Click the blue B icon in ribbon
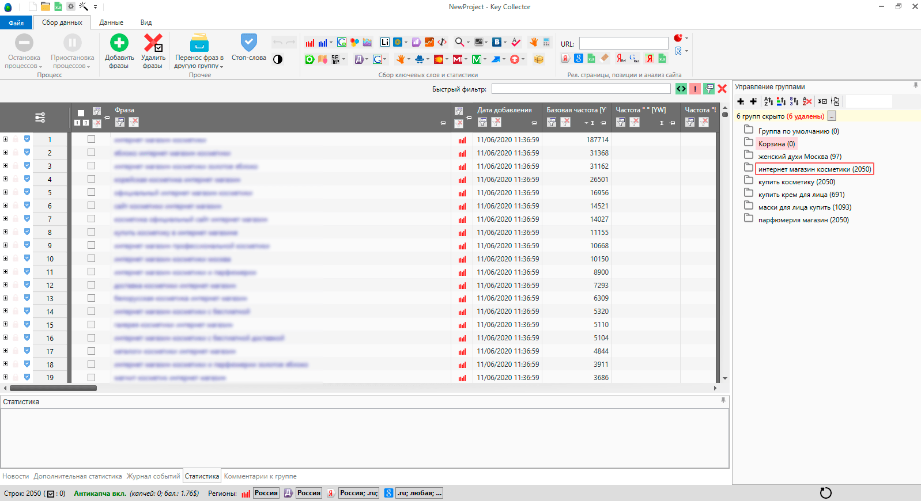Image resolution: width=921 pixels, height=501 pixels. click(496, 42)
